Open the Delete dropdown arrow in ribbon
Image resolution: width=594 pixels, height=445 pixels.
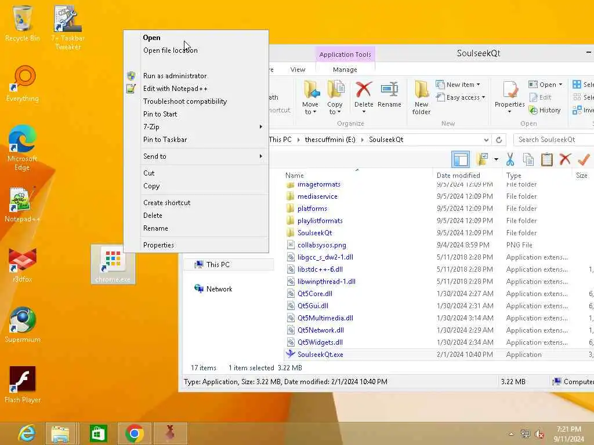pos(364,112)
